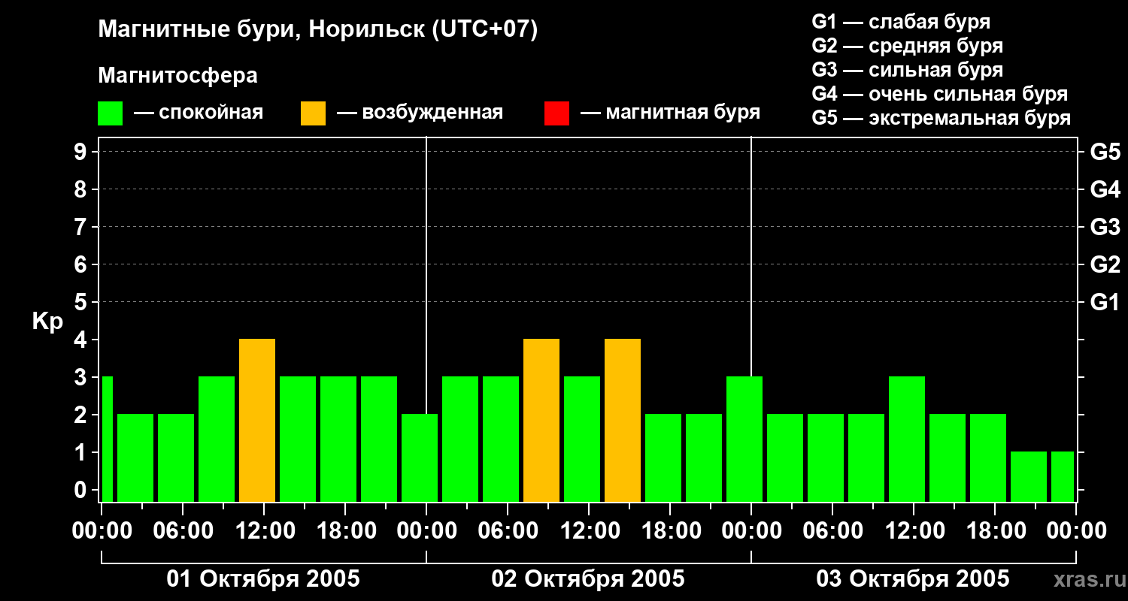
Task: Click the chart title 'Магнитные бури, Норильск (UTC+07)'
Action: 318,31
